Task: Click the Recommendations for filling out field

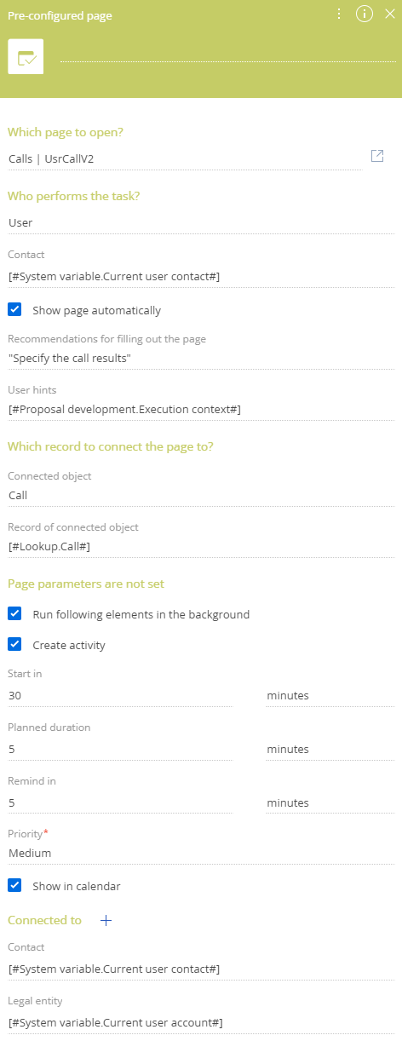Action: coord(201,359)
